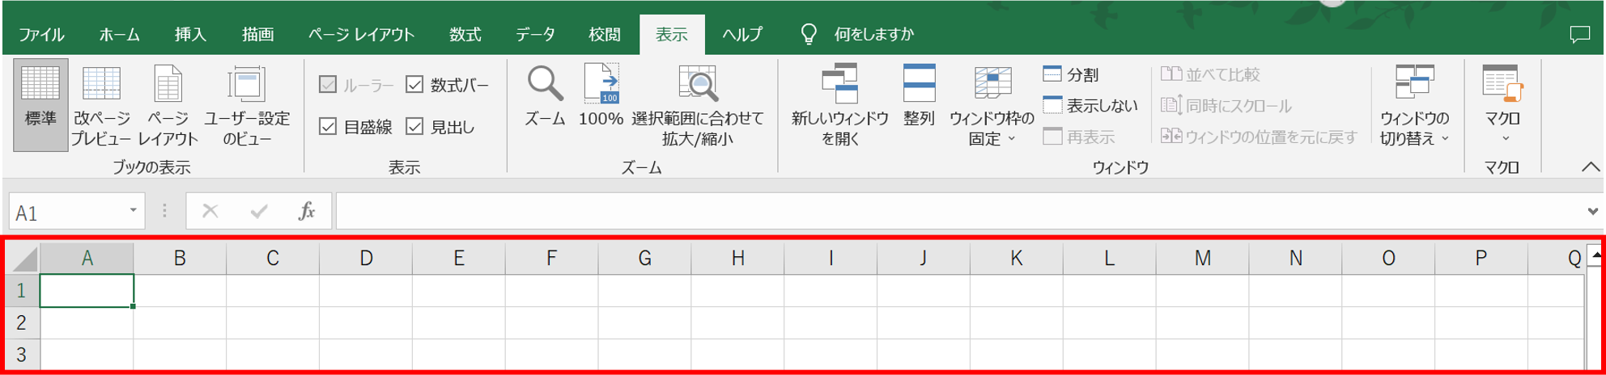The height and width of the screenshot is (375, 1606).
Task: Click the 整列 arrange windows icon
Action: pos(919,84)
